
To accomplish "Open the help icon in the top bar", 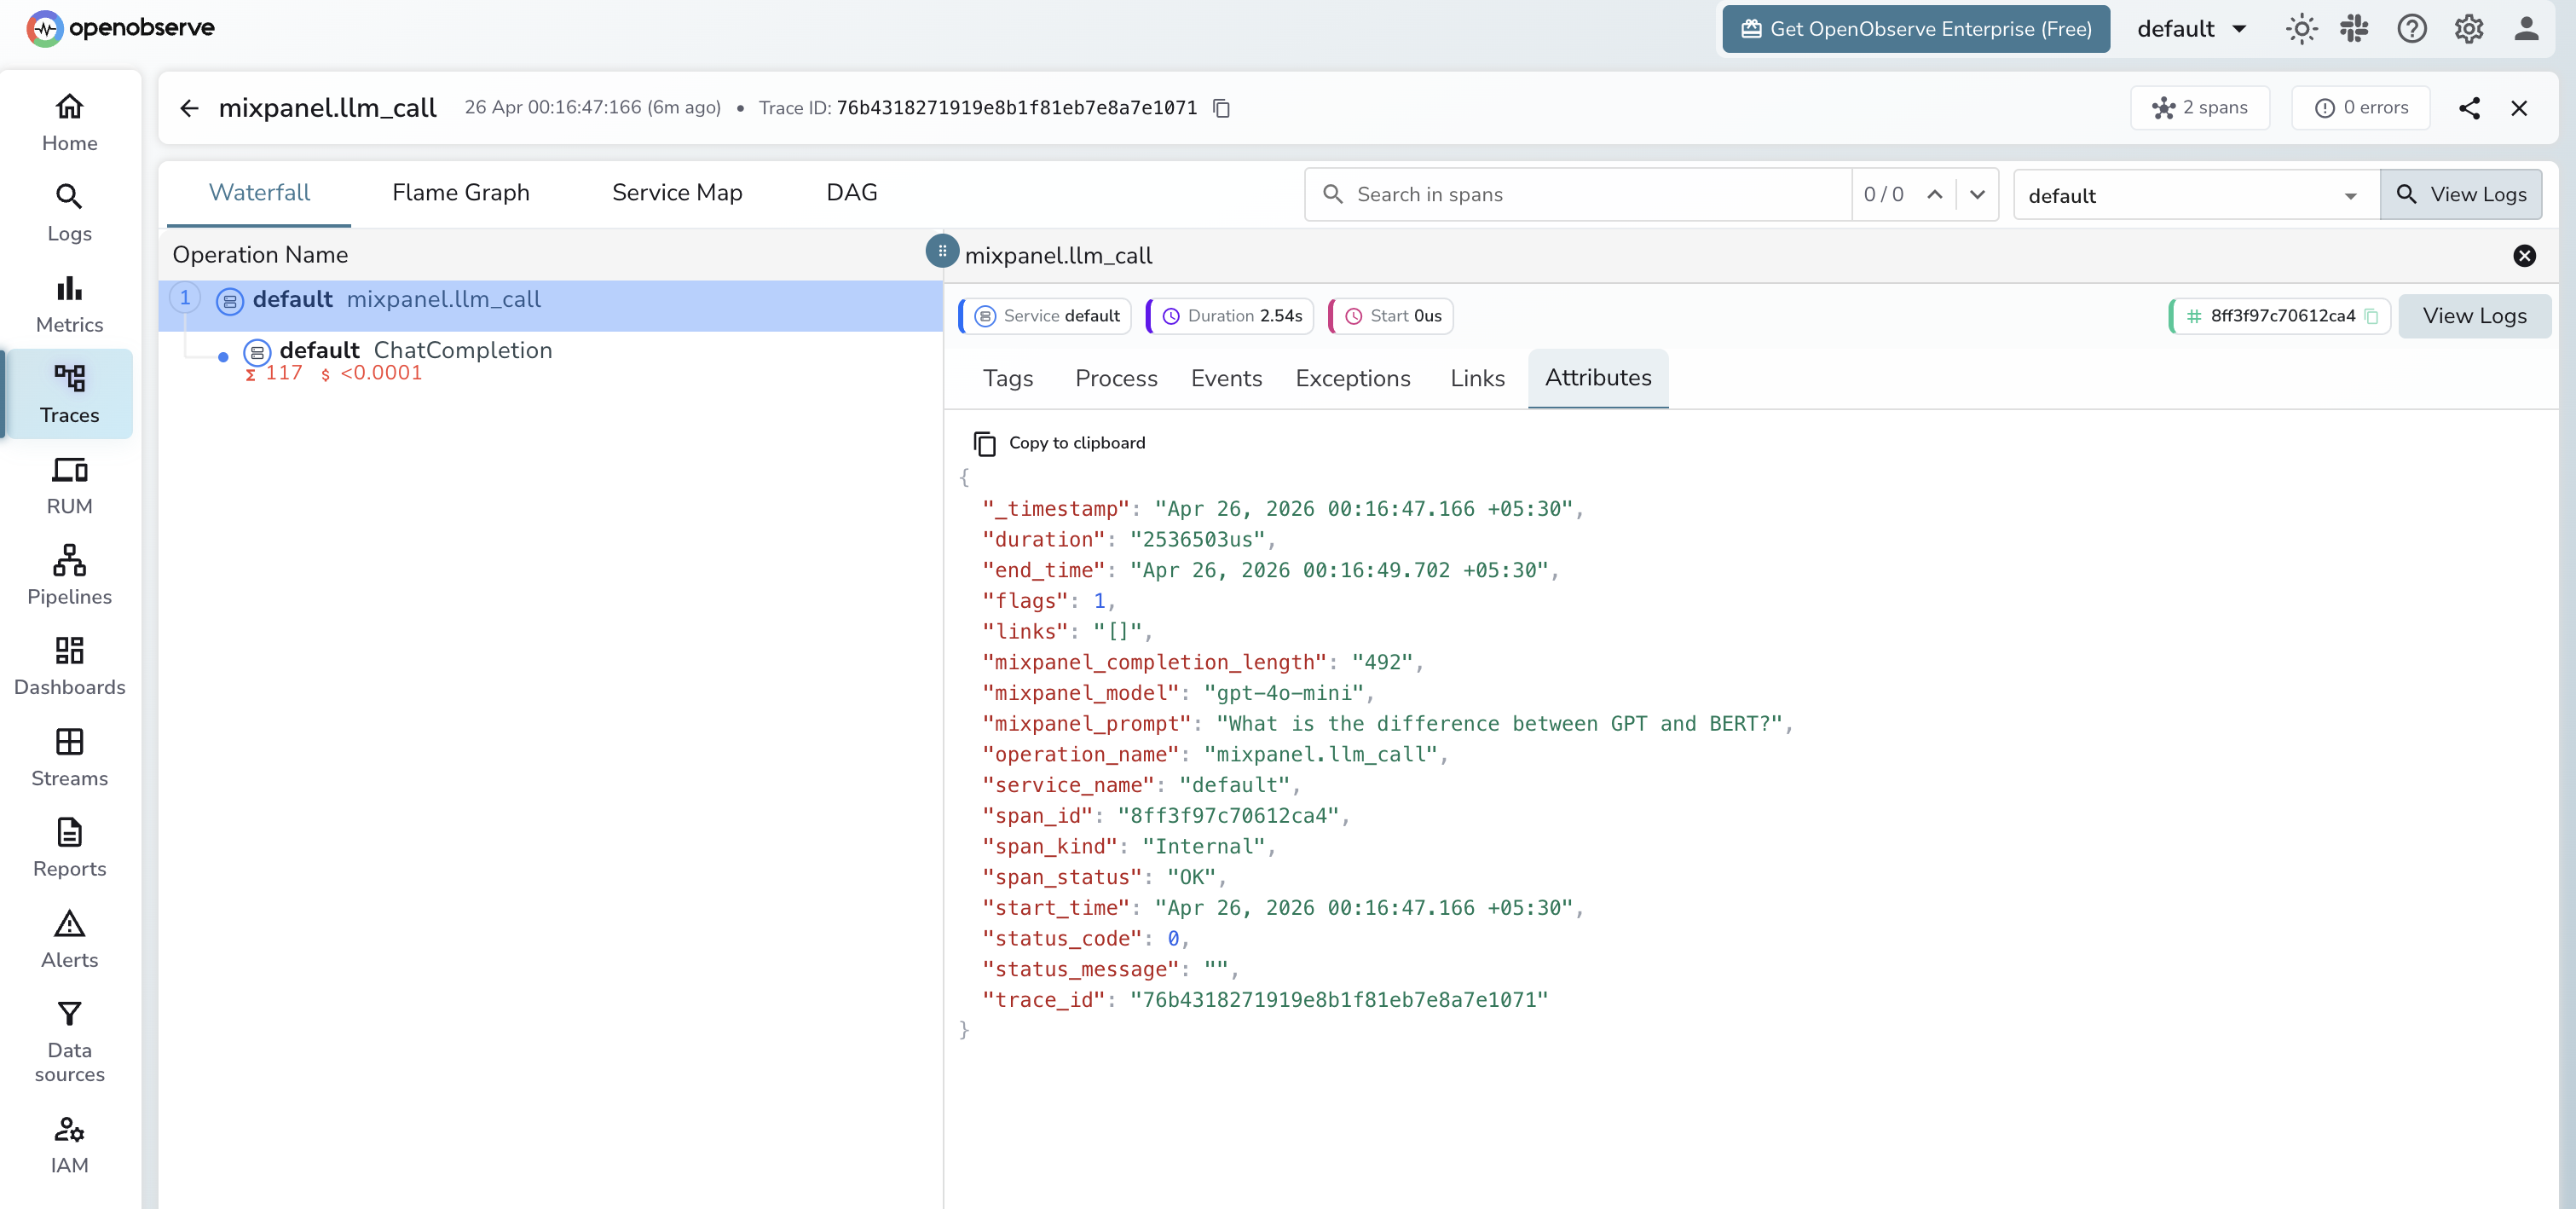I will (2412, 29).
